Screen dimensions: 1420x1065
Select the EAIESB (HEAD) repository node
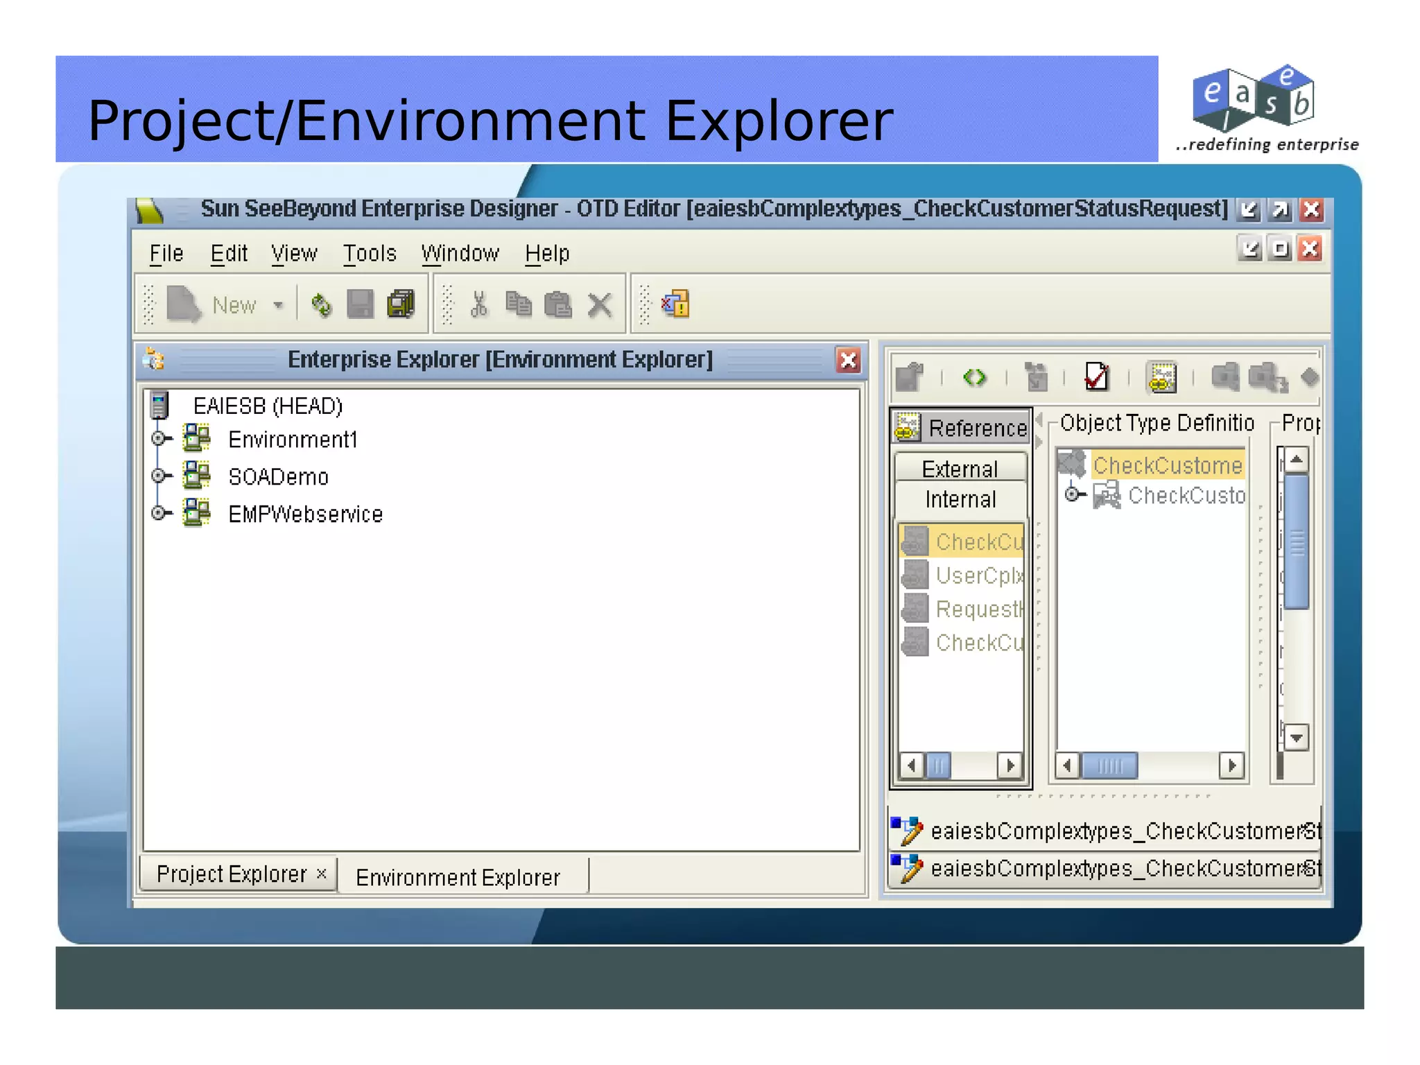[x=268, y=406]
